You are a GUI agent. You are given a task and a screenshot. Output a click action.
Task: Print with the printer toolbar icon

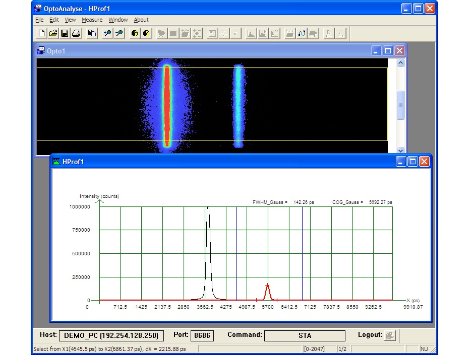click(76, 33)
